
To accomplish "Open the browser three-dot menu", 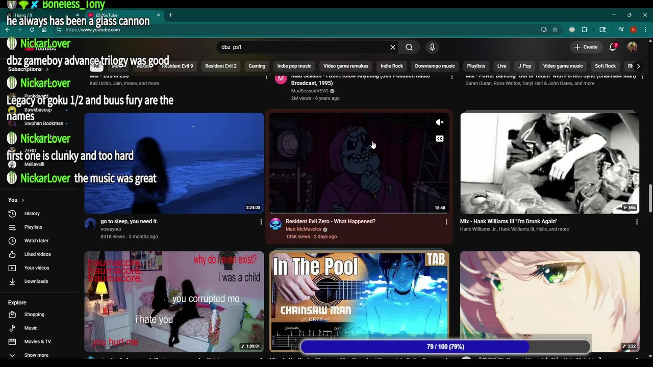I will pyautogui.click(x=645, y=30).
